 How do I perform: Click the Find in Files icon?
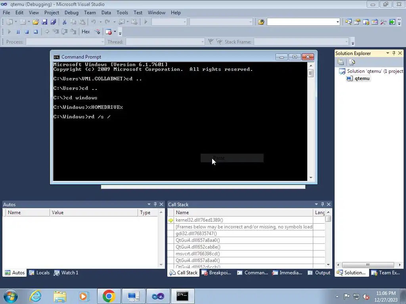point(261,22)
